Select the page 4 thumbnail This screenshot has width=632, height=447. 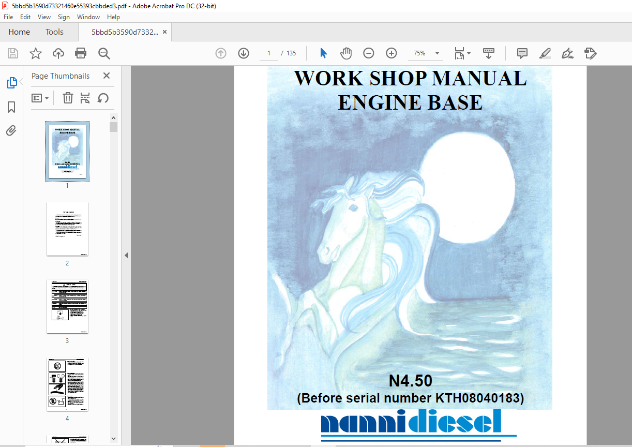coord(67,384)
